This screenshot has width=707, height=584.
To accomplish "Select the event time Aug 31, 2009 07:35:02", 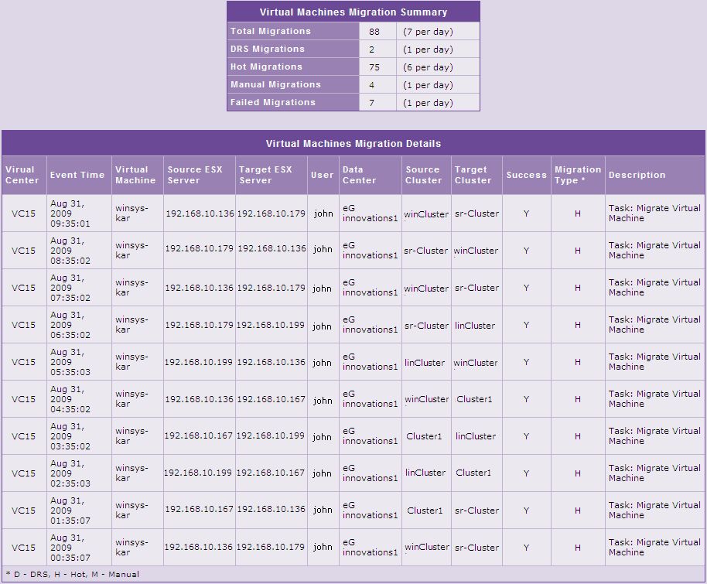I will pos(70,288).
